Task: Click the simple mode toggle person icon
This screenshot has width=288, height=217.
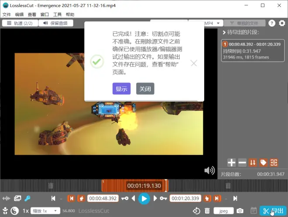Action: click(5, 211)
